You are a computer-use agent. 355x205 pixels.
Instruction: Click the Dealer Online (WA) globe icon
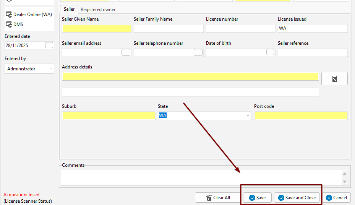[x=9, y=15]
